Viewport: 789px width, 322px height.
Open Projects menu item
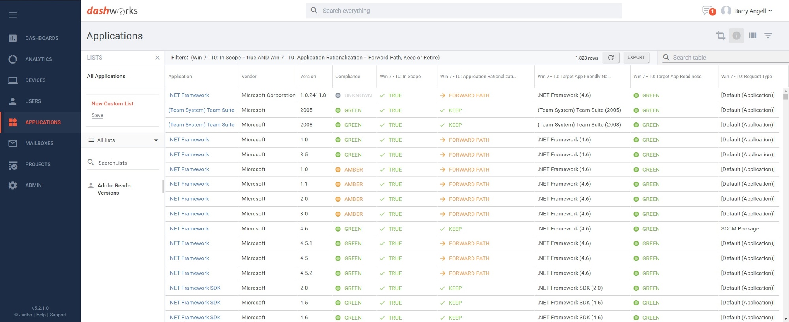click(x=38, y=164)
